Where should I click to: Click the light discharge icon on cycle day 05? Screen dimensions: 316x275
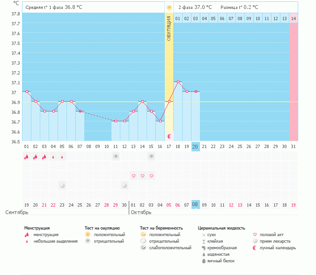point(62,157)
